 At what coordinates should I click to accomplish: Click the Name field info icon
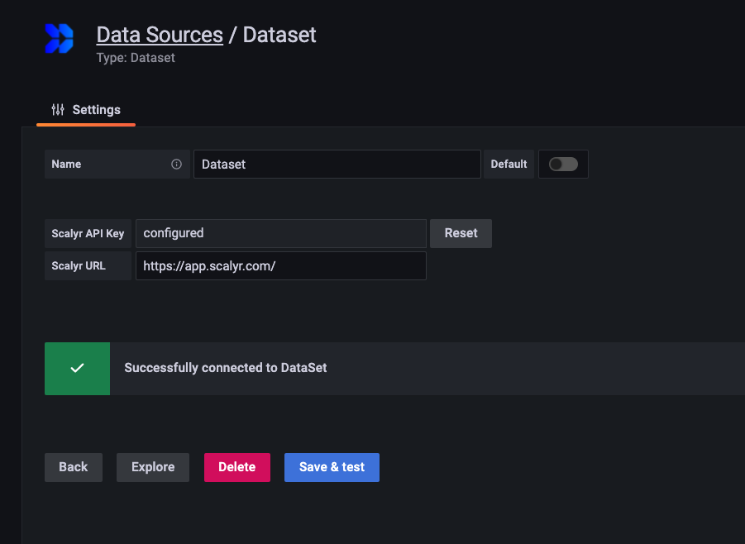tap(176, 165)
